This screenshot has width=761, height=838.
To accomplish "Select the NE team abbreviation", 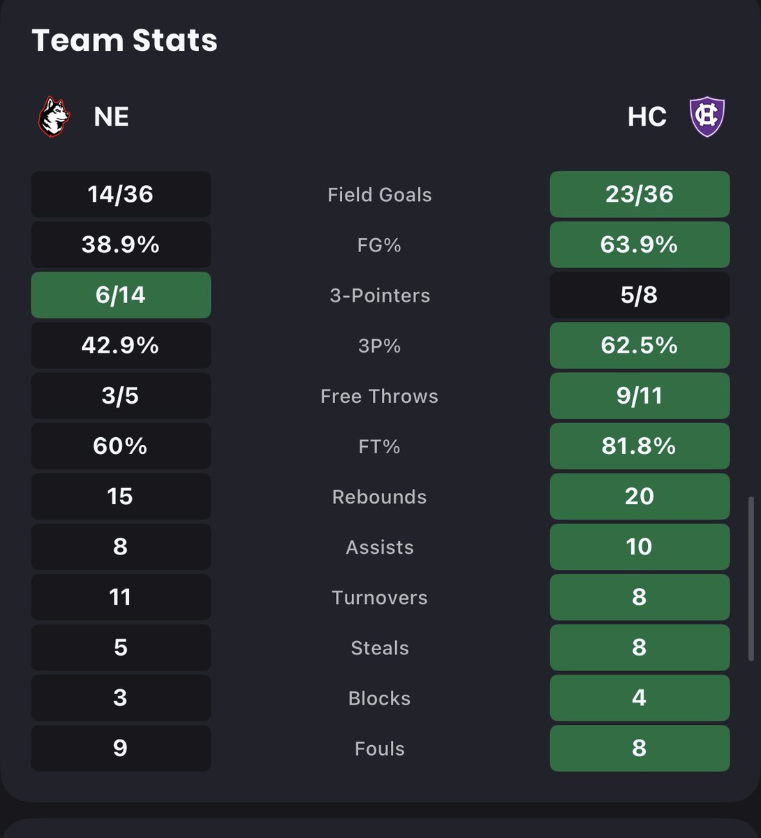I will [111, 117].
